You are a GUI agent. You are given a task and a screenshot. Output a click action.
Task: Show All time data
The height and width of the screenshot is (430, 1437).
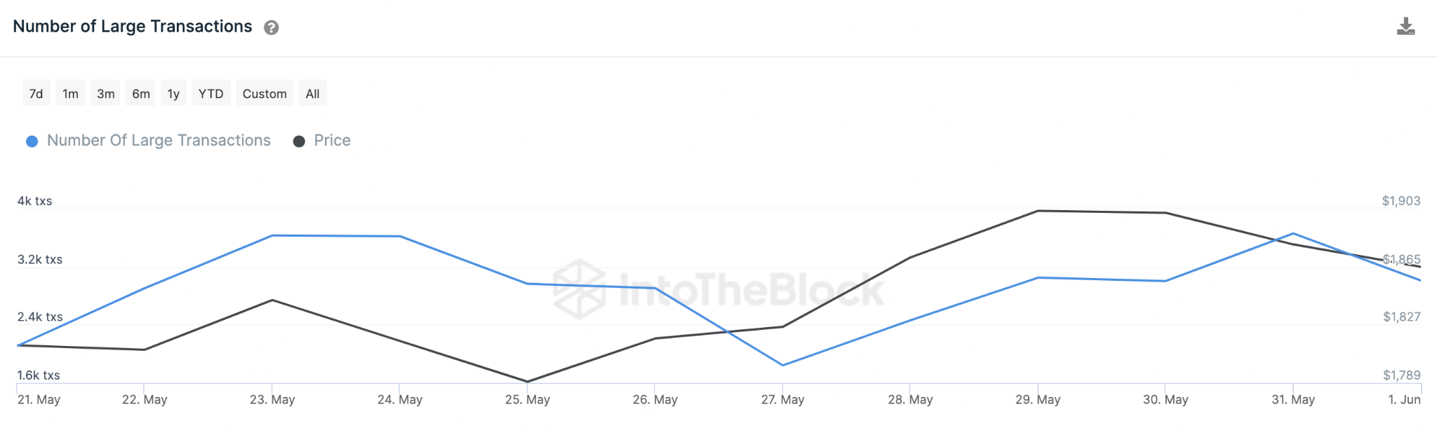click(312, 93)
